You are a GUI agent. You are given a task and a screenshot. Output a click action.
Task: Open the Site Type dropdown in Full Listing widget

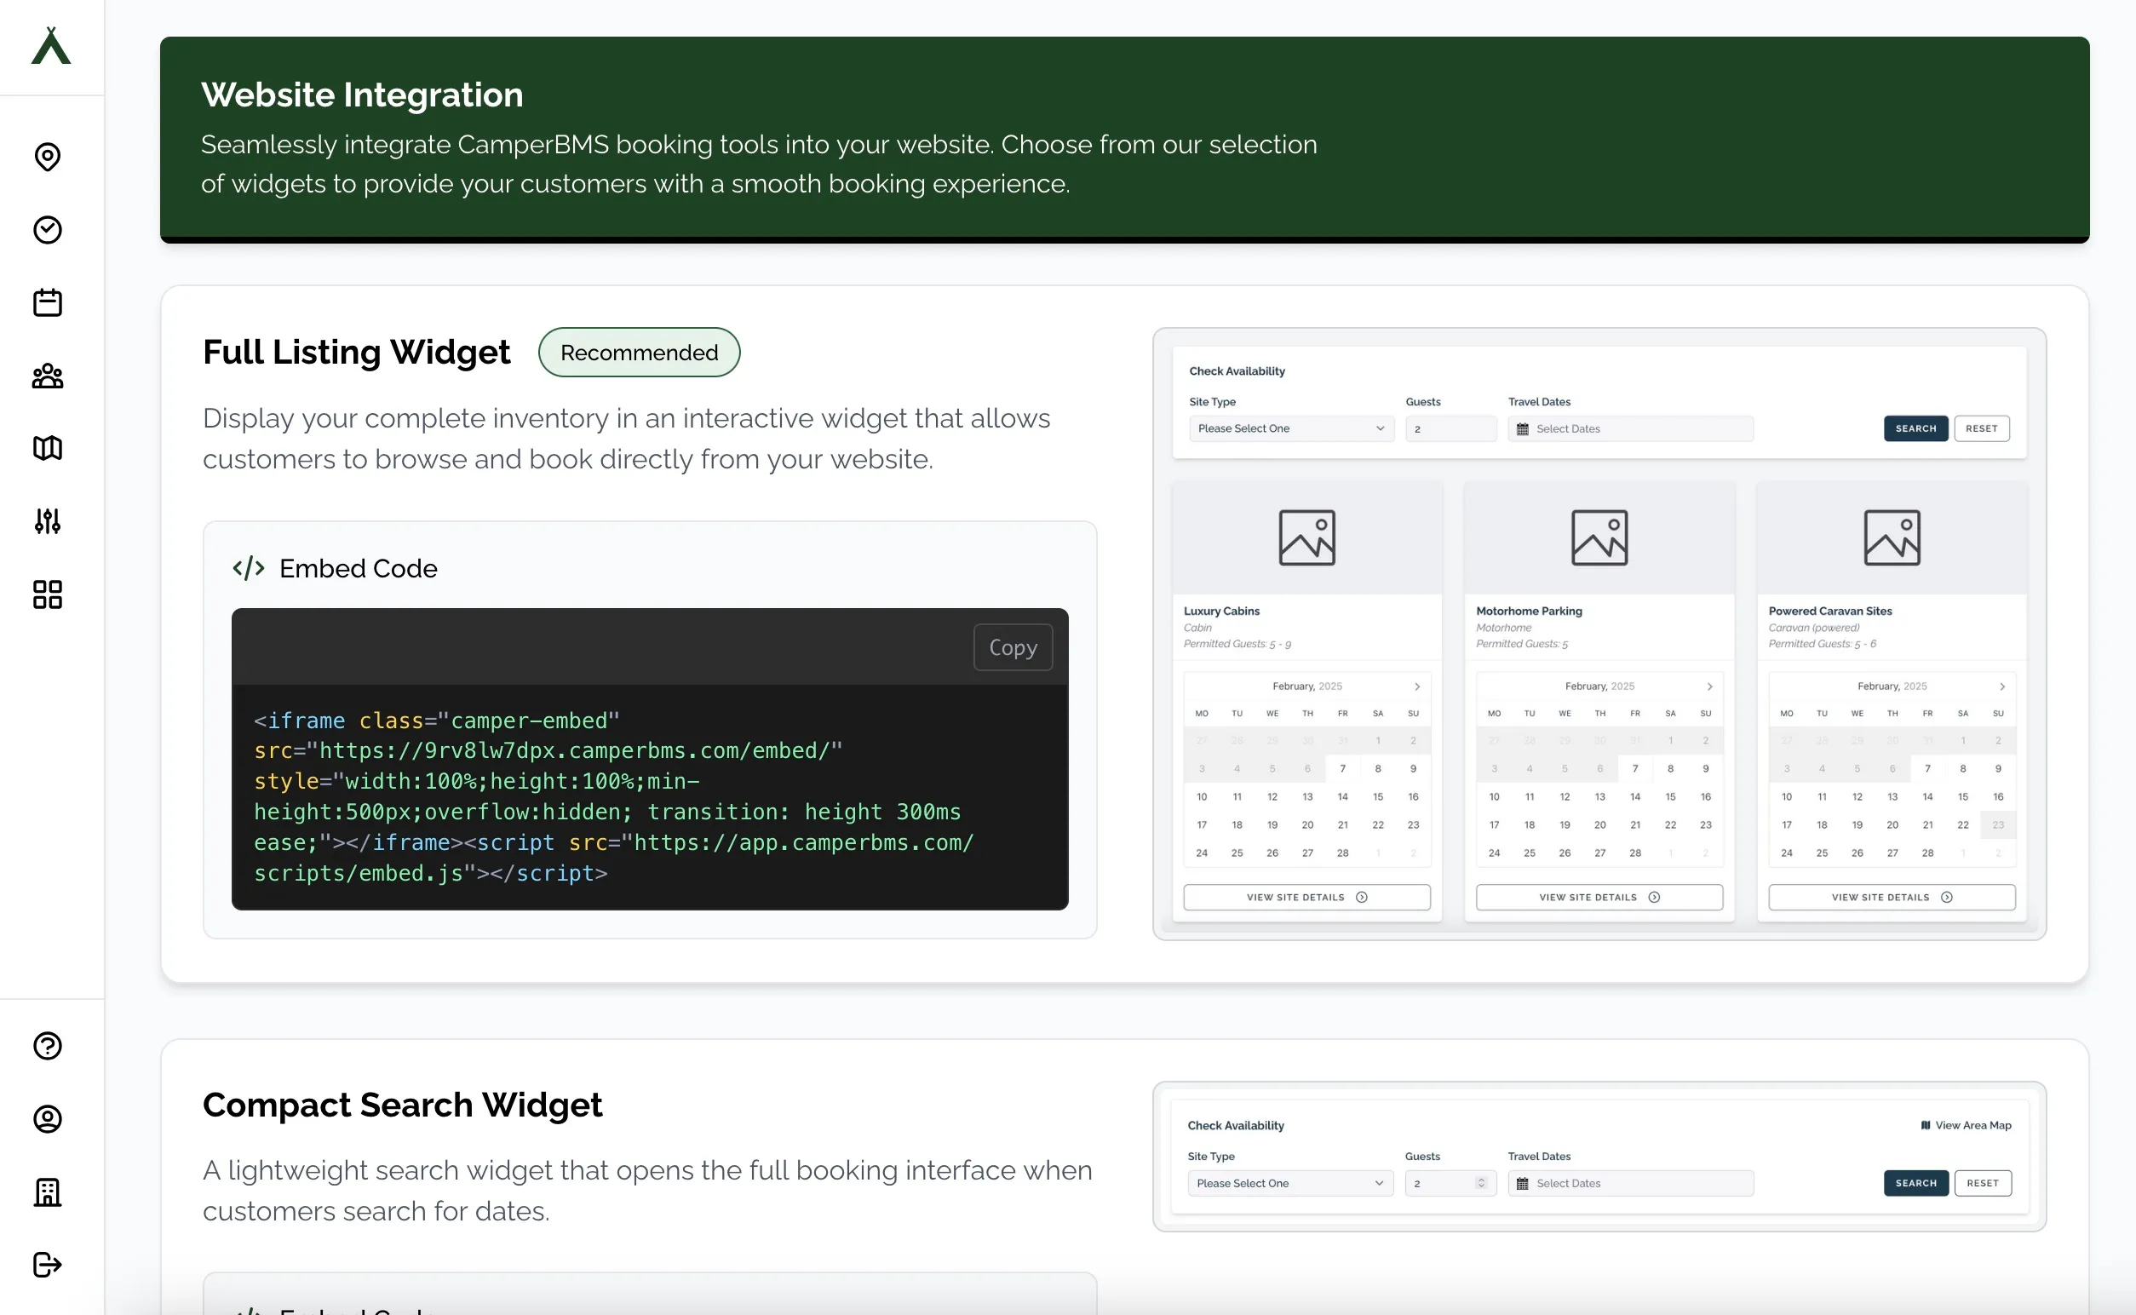click(x=1289, y=428)
